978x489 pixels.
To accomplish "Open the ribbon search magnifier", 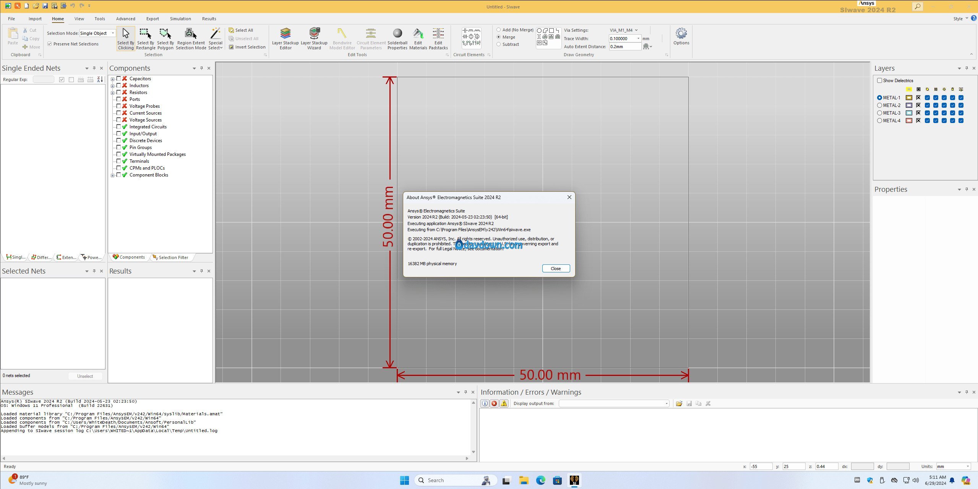I will 917,6.
